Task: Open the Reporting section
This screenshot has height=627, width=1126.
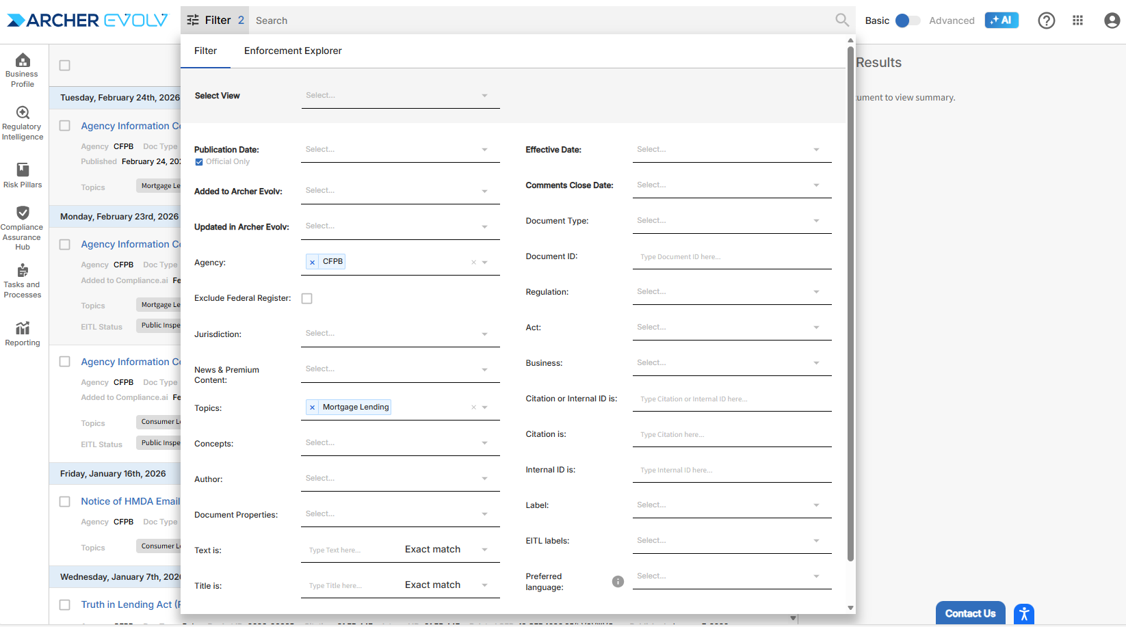Action: [x=23, y=334]
